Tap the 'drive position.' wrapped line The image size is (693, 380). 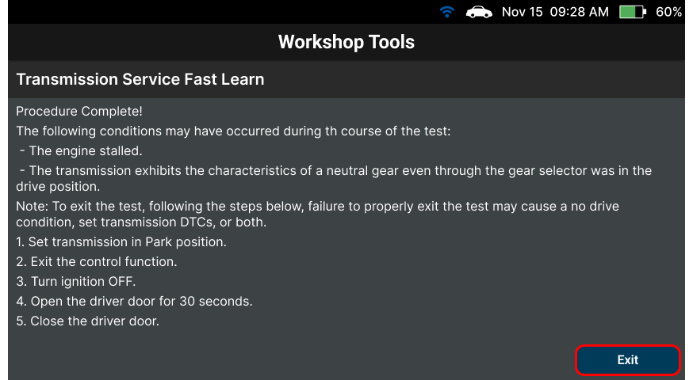click(58, 187)
